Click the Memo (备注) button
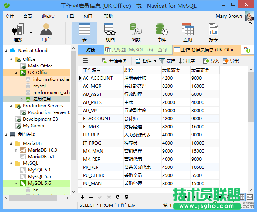This screenshot has height=212, width=257. point(143,61)
